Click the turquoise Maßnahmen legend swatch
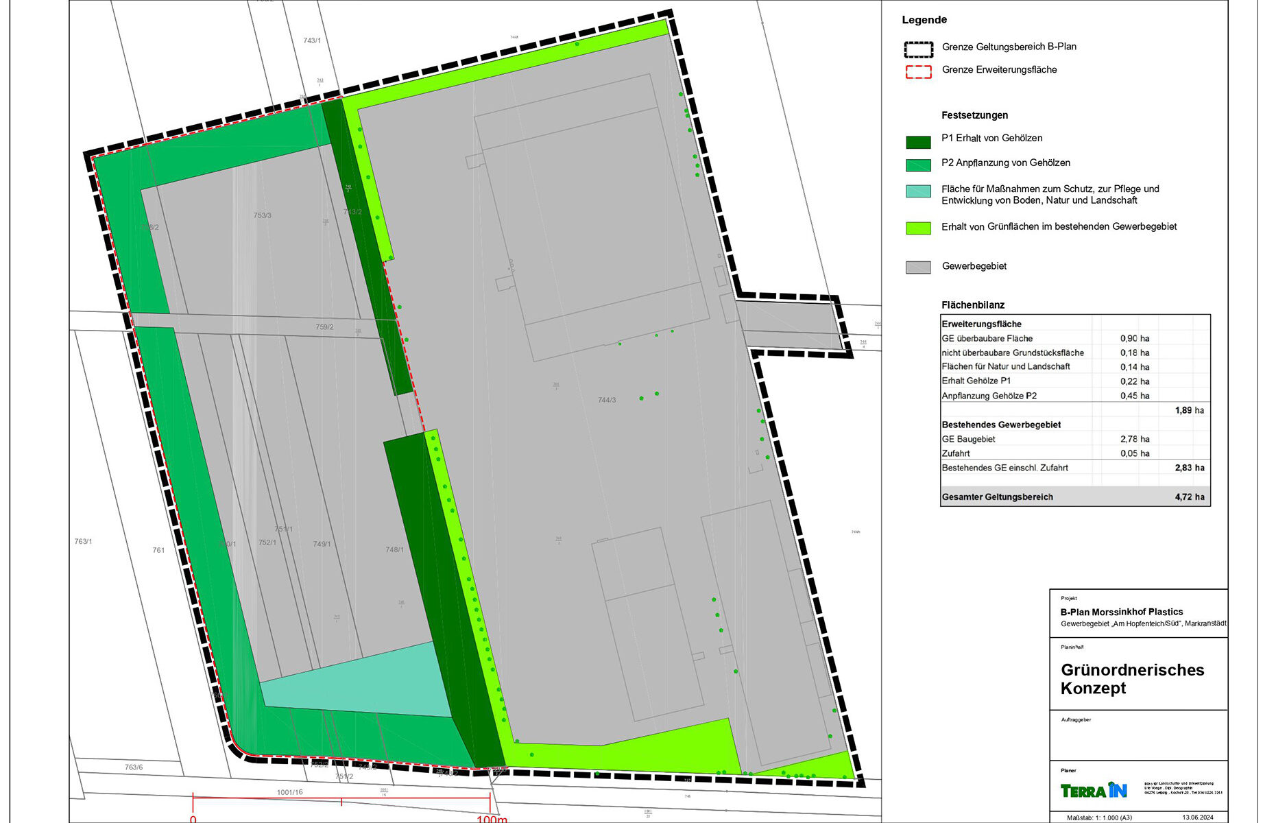 point(918,191)
